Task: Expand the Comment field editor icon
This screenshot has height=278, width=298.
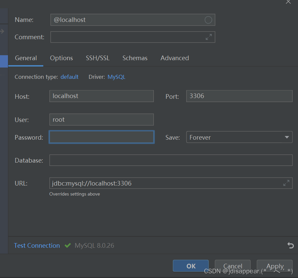Action: coord(209,37)
